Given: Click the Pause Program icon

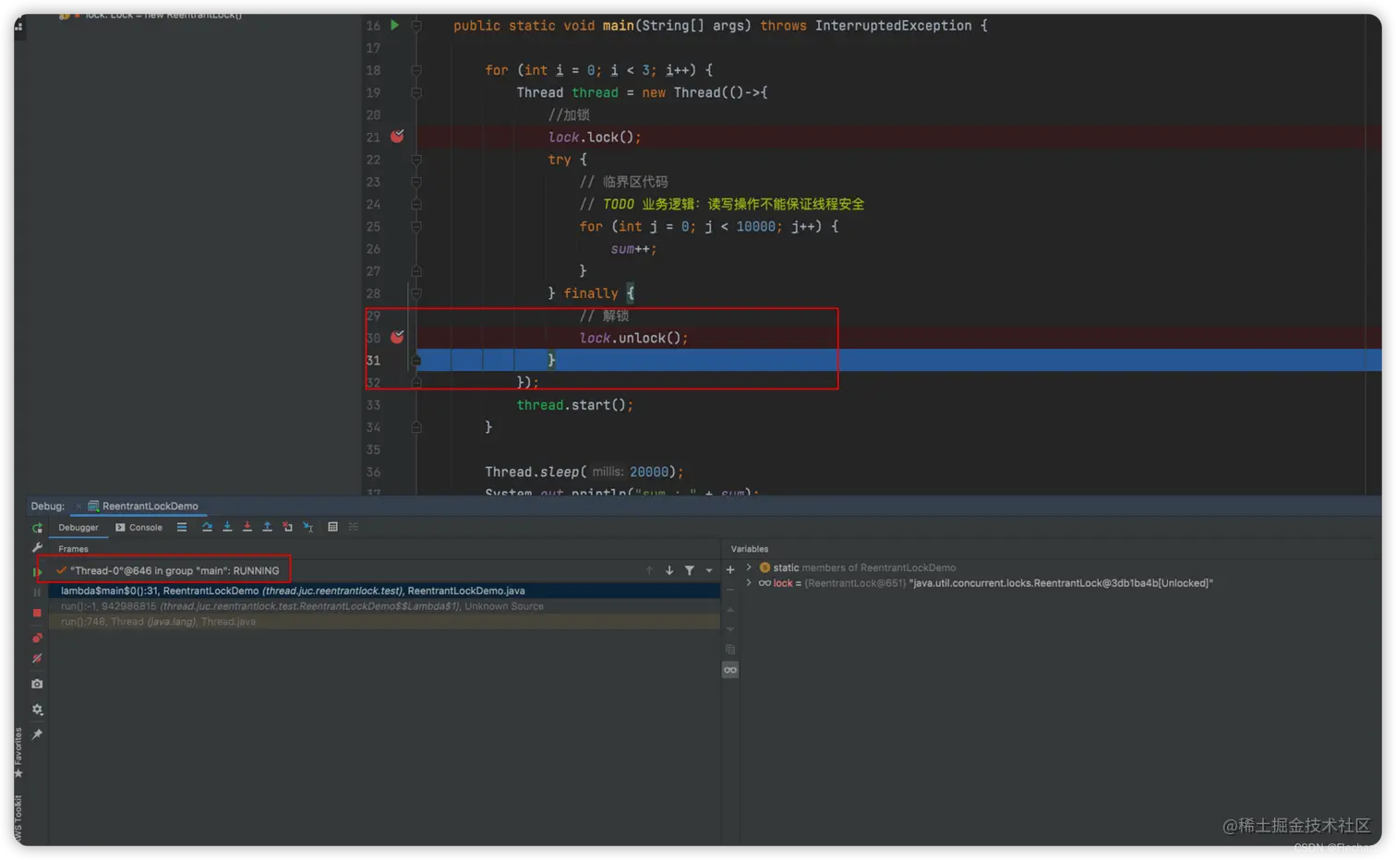Looking at the screenshot, I should point(37,591).
